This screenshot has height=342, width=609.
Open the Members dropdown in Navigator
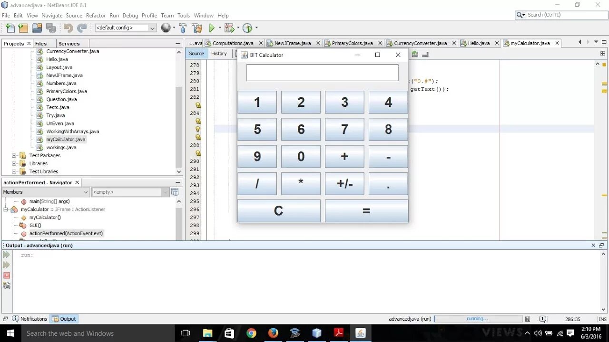[x=46, y=192]
